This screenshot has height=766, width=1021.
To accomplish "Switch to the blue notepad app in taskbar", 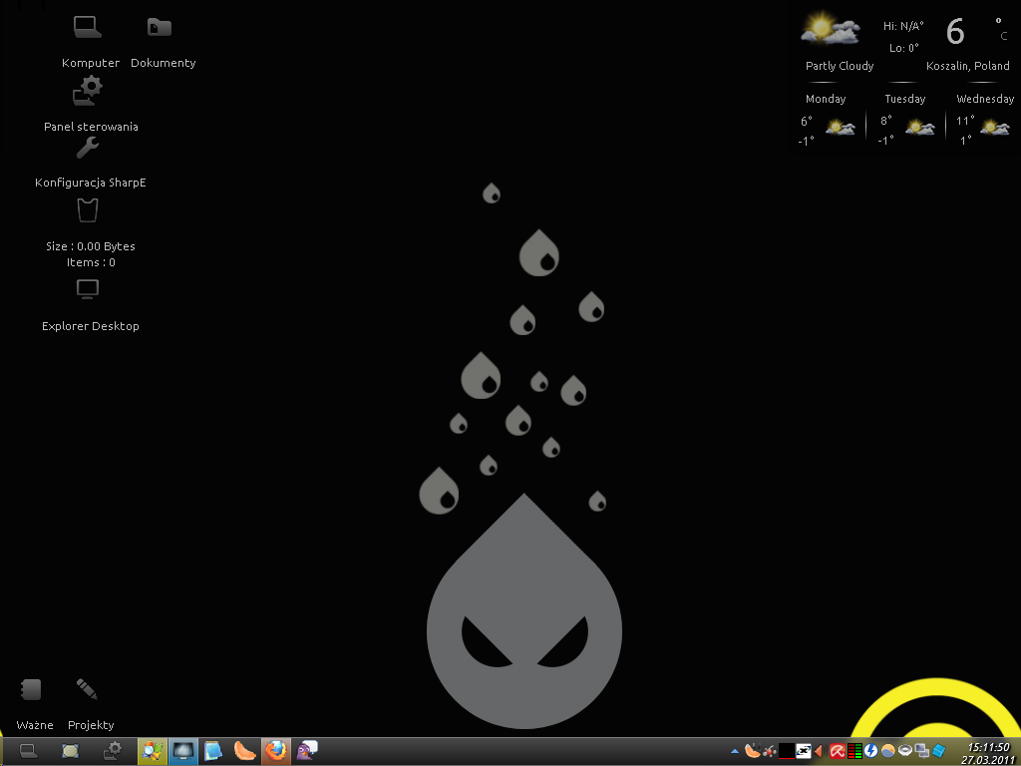I will (x=213, y=751).
